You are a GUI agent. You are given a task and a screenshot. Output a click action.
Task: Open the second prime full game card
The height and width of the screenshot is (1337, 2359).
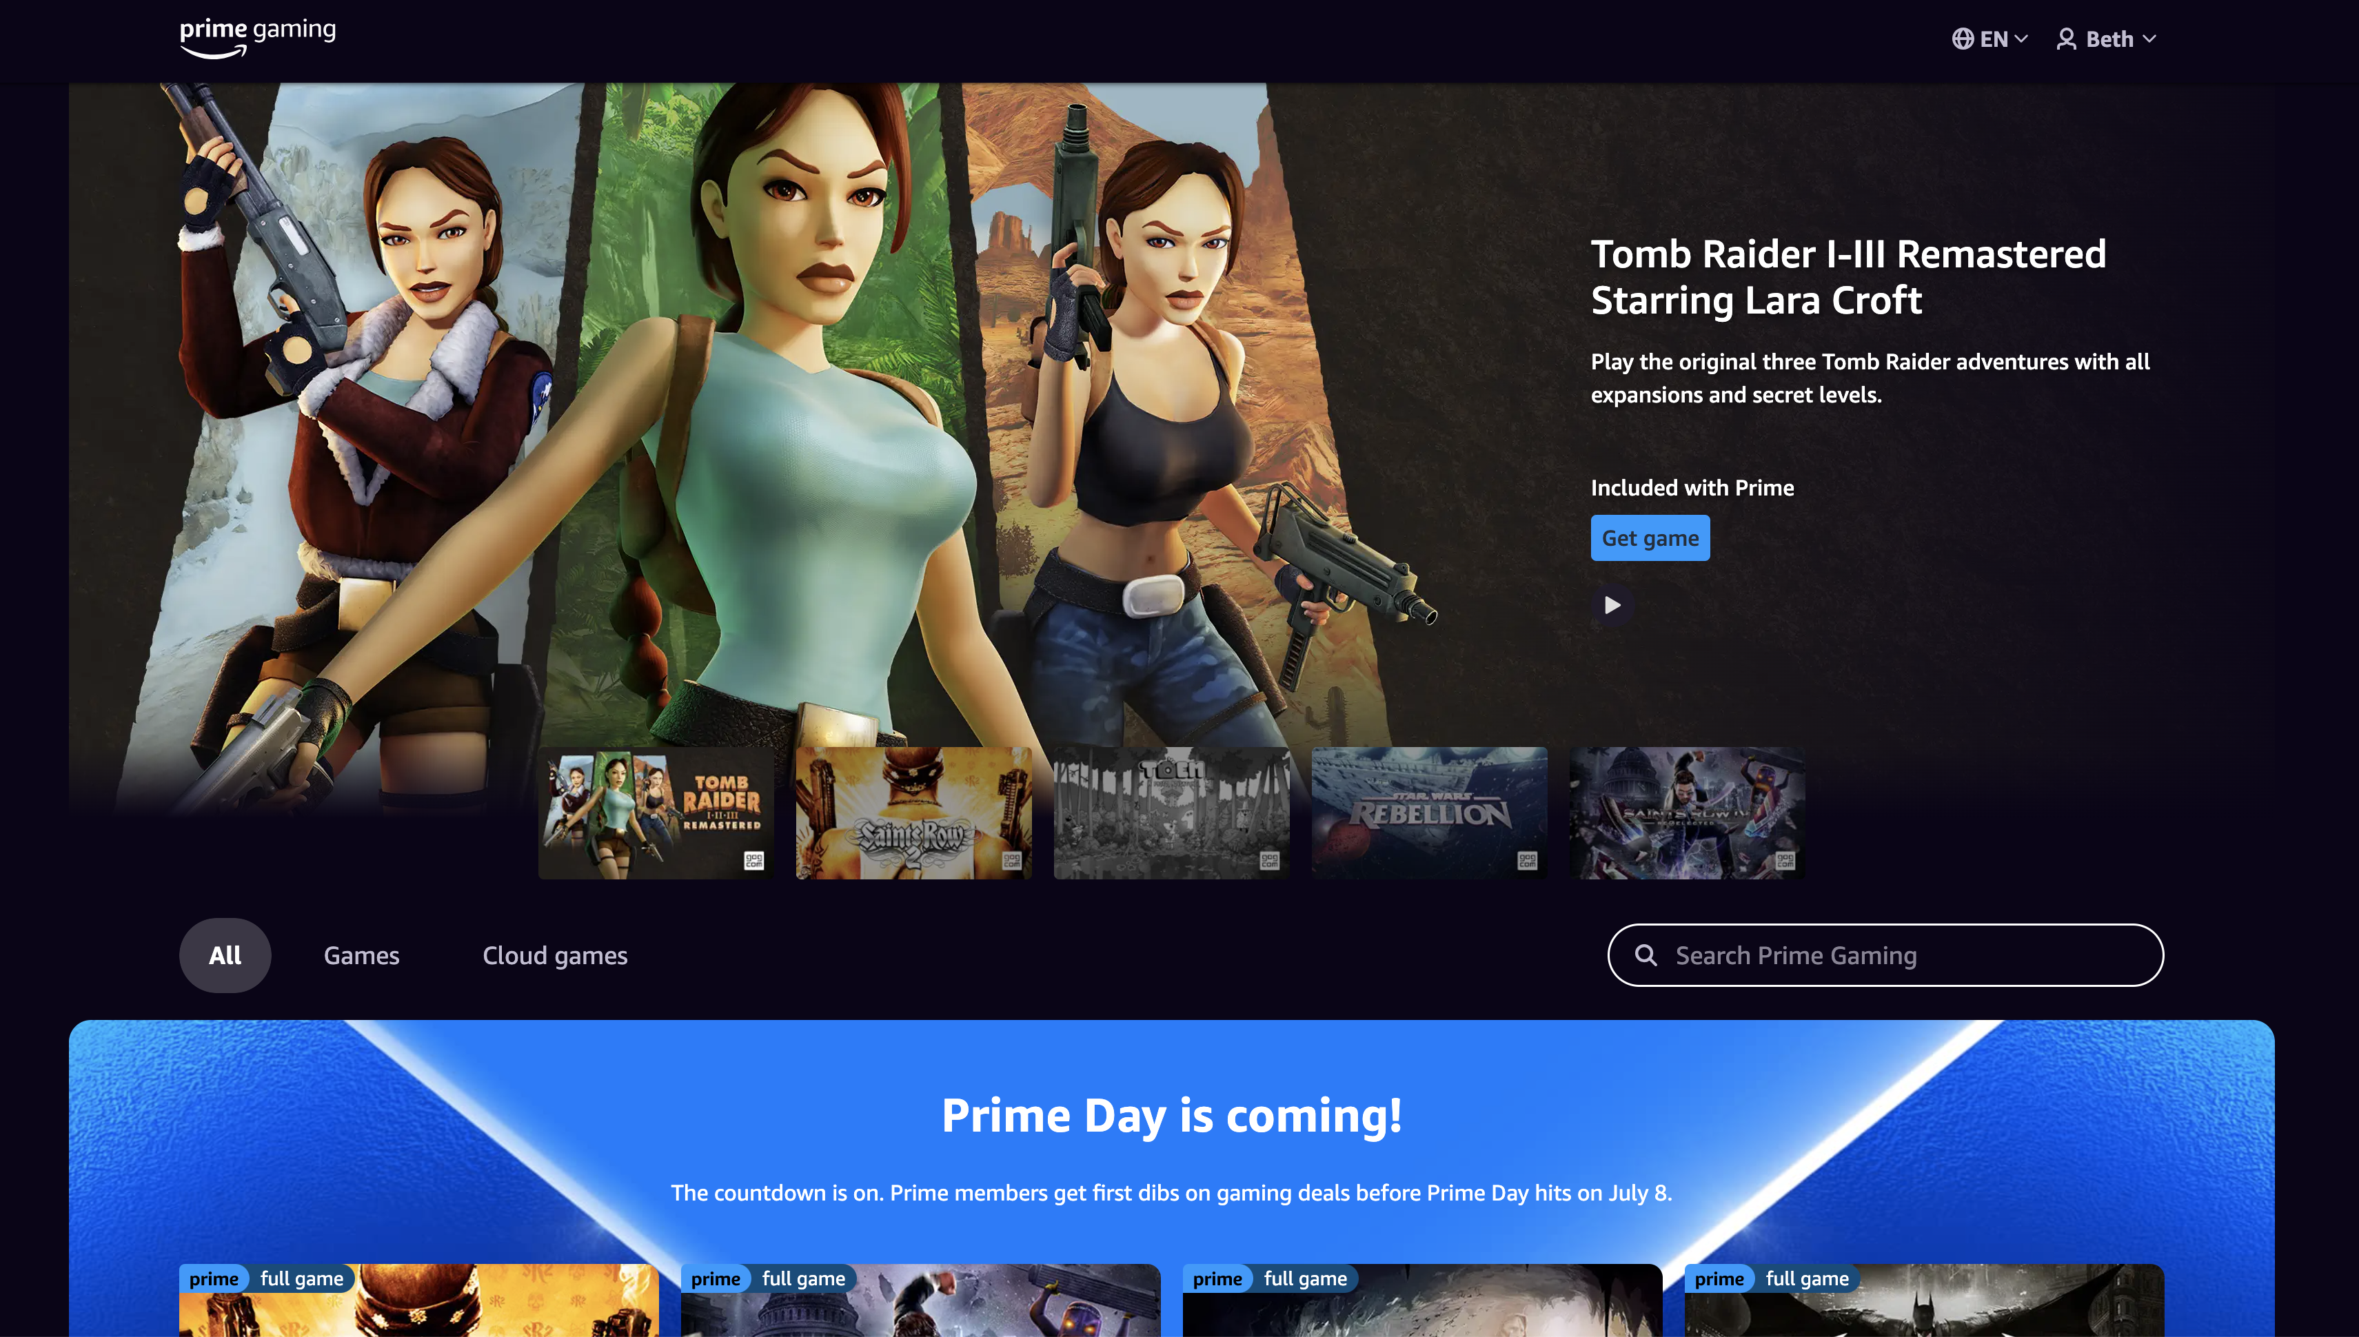[921, 1300]
